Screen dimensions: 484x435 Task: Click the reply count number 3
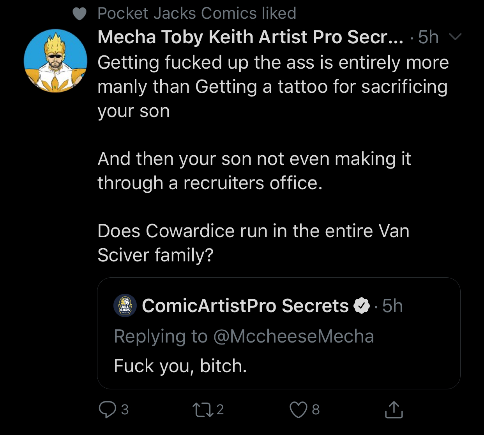pyautogui.click(x=125, y=409)
